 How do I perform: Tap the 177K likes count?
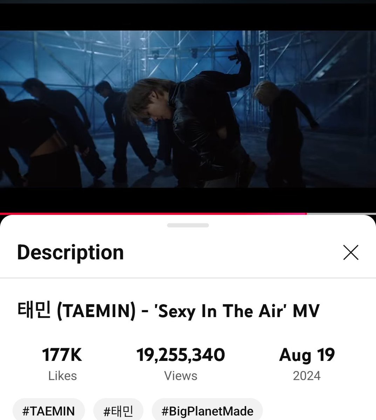click(x=62, y=355)
